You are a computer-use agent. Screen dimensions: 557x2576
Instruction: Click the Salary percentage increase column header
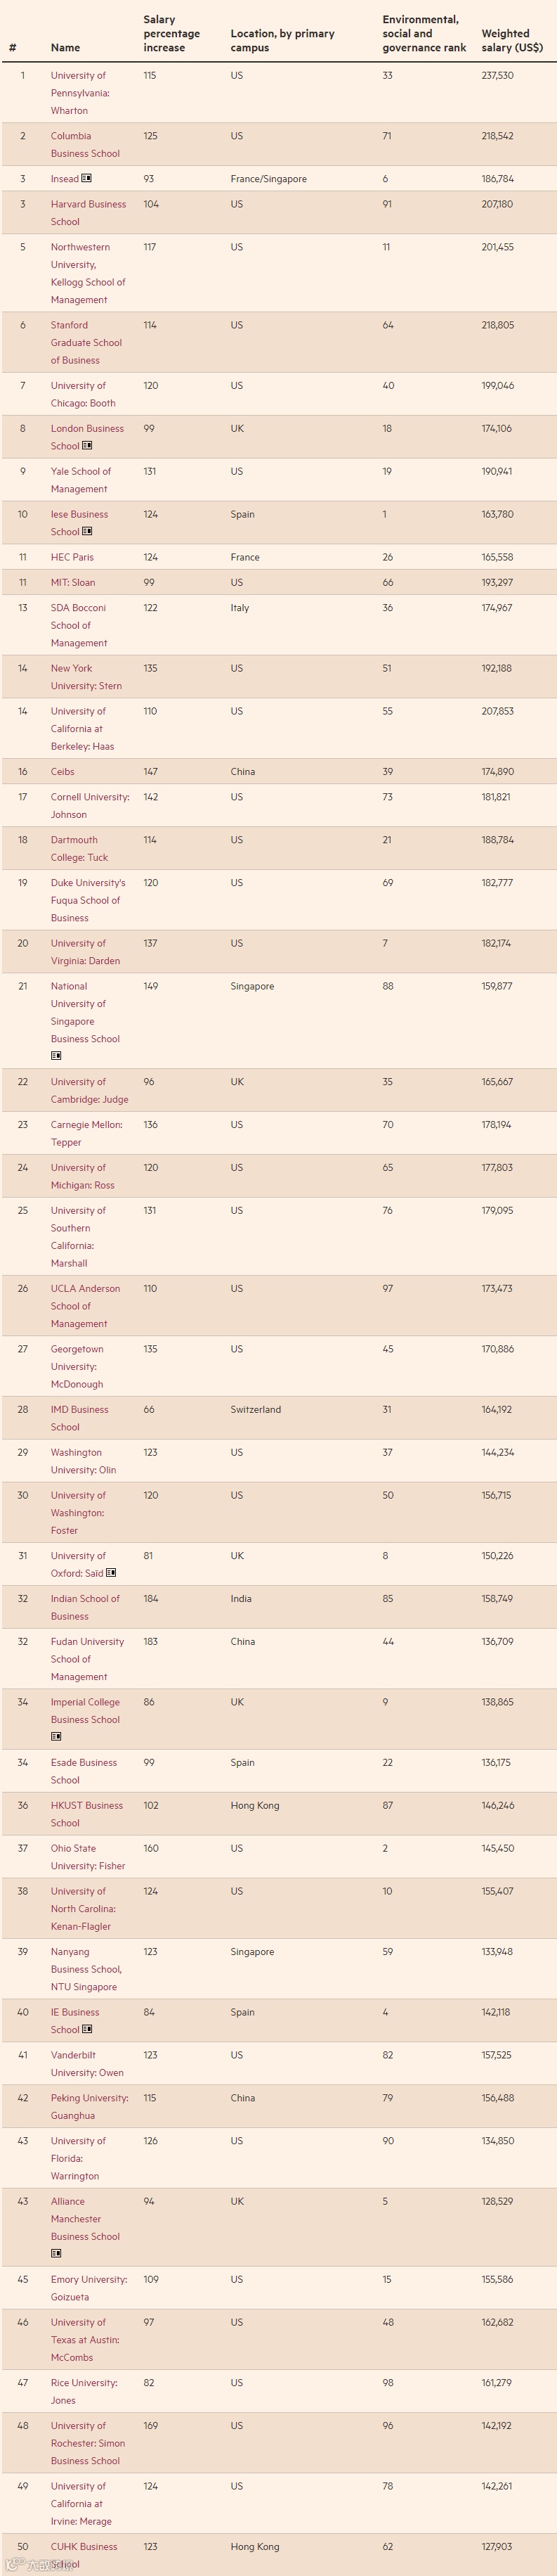[x=171, y=34]
